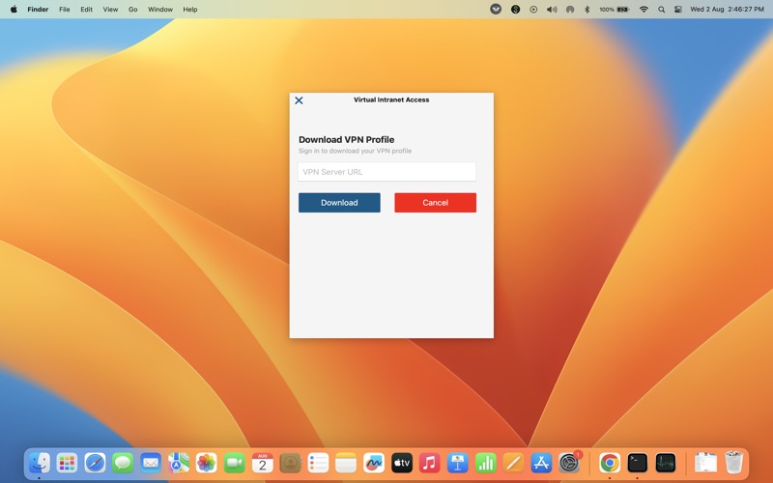This screenshot has height=483, width=773.
Task: Open the Finder menu in menu bar
Action: tap(38, 9)
